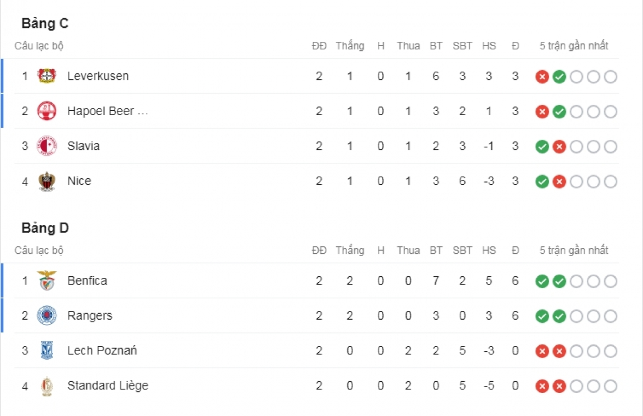Click the Benfica eagle crest
The height and width of the screenshot is (416, 643).
coord(47,281)
